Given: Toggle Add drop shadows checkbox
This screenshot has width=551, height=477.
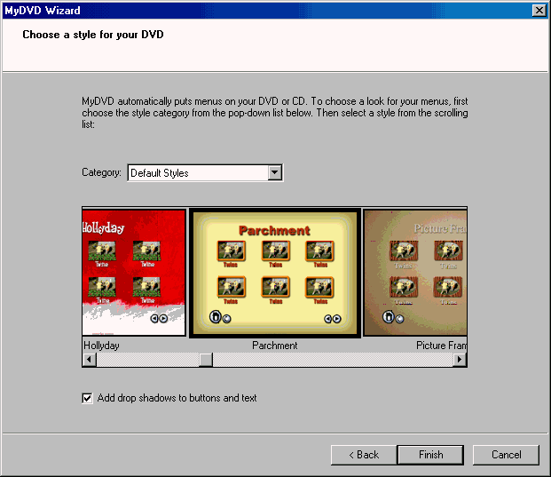Looking at the screenshot, I should click(87, 398).
